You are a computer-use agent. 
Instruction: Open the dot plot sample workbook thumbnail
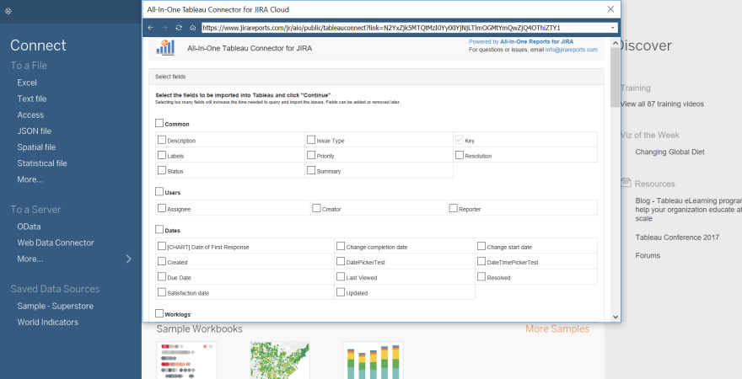click(186, 360)
